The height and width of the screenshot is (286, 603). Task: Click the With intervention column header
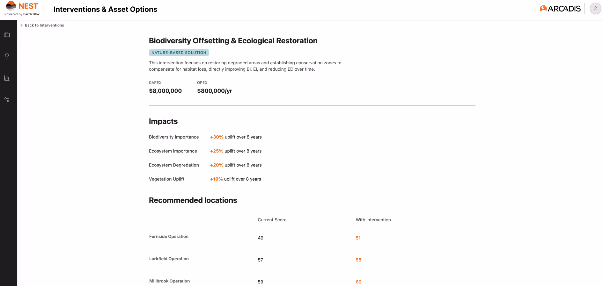click(373, 220)
